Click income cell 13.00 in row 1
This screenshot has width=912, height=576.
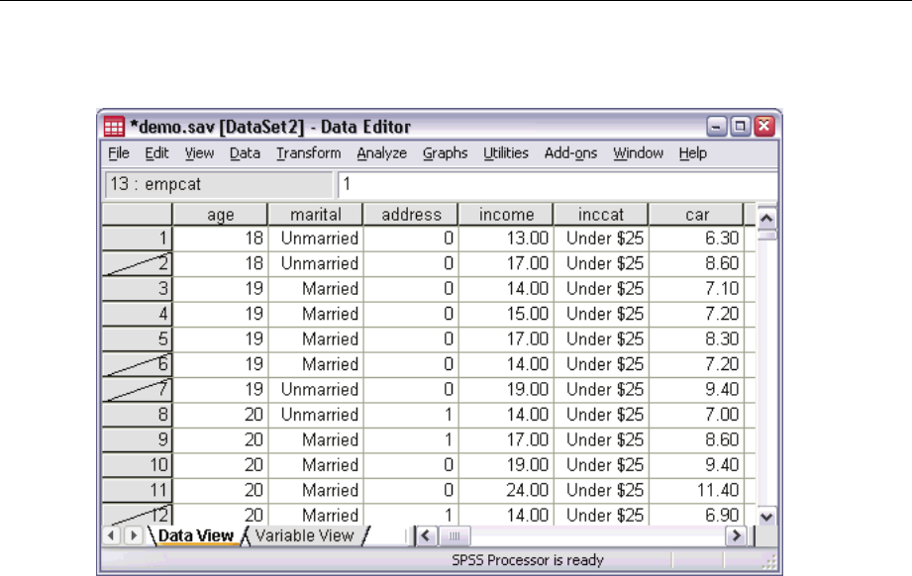coord(506,238)
